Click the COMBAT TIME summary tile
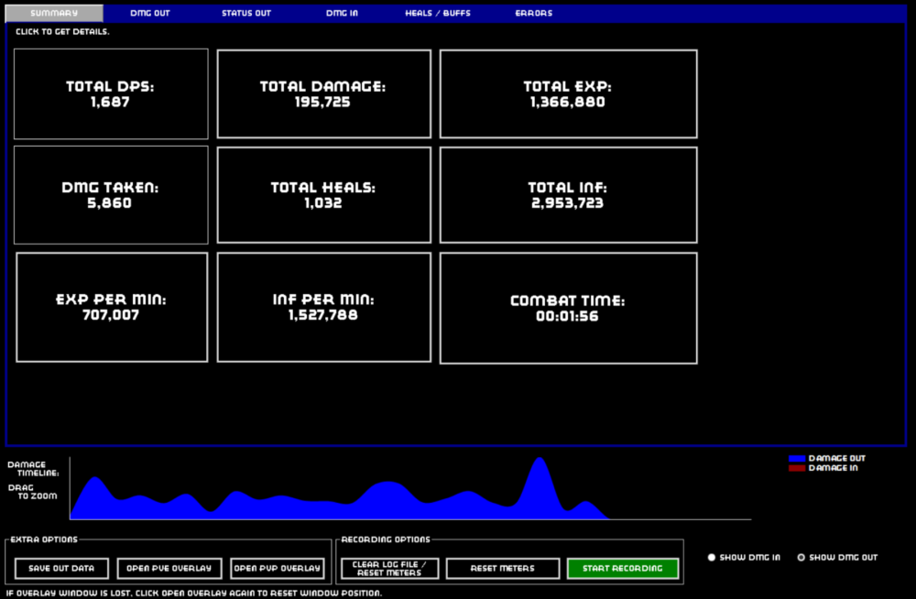 pyautogui.click(x=568, y=308)
